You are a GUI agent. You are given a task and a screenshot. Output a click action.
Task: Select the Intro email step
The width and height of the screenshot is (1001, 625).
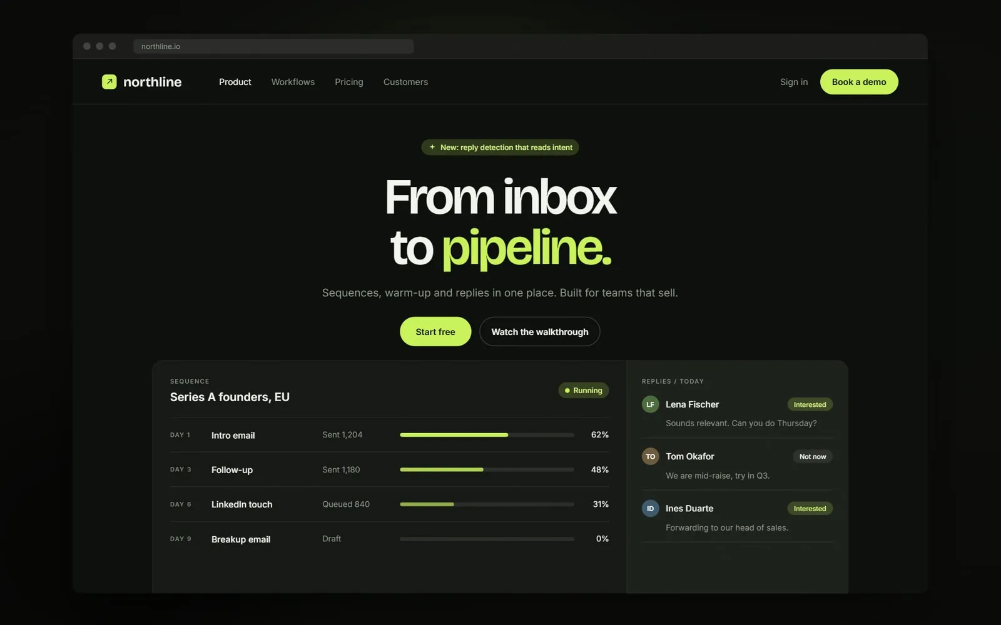(x=389, y=434)
